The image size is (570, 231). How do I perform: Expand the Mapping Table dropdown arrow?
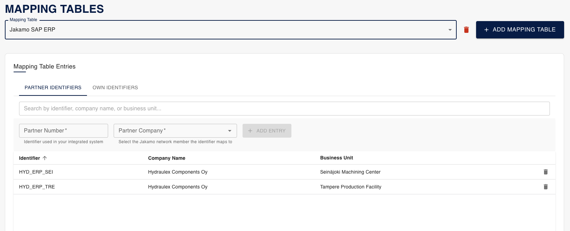pyautogui.click(x=450, y=30)
